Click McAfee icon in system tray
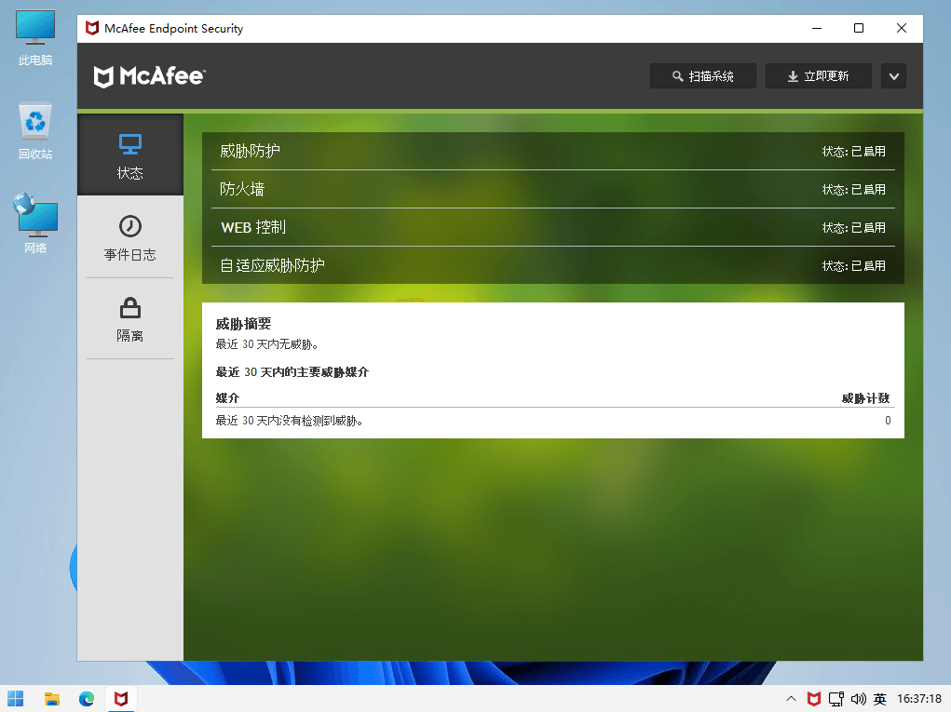The image size is (951, 712). [x=814, y=699]
